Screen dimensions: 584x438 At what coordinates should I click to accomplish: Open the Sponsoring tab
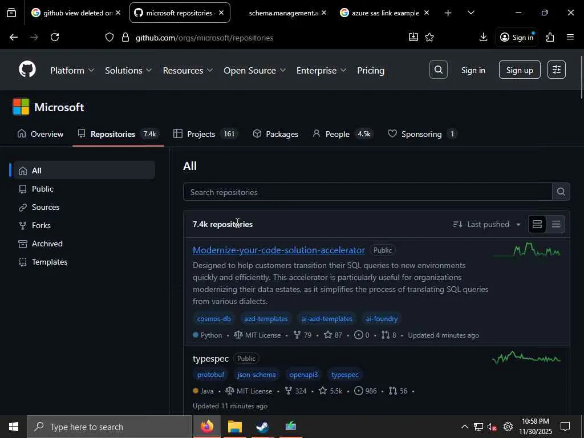(x=423, y=134)
